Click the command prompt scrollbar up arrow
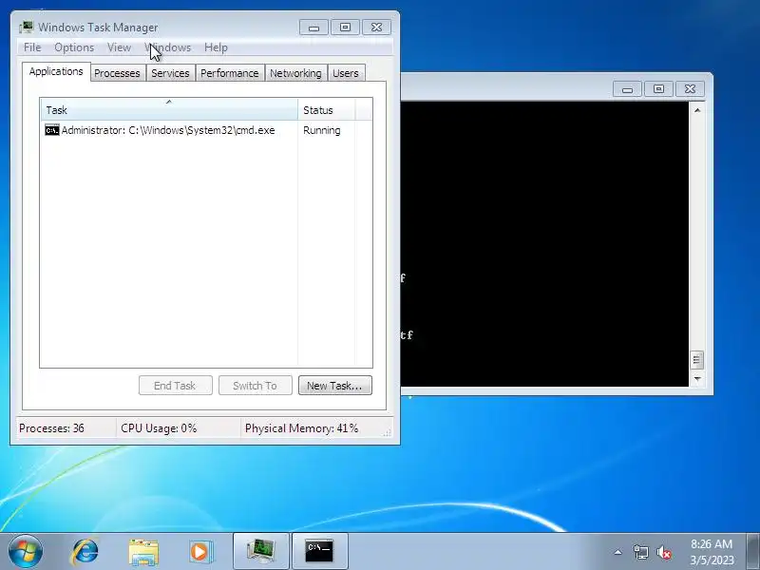The image size is (760, 570). coord(697,110)
